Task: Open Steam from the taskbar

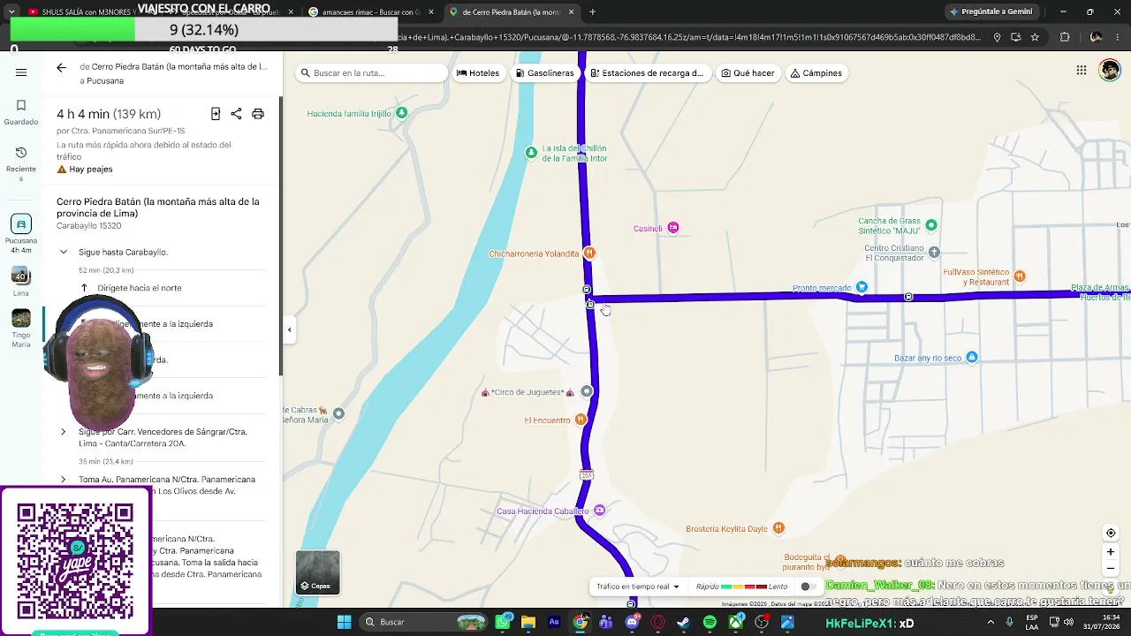Action: [x=683, y=622]
